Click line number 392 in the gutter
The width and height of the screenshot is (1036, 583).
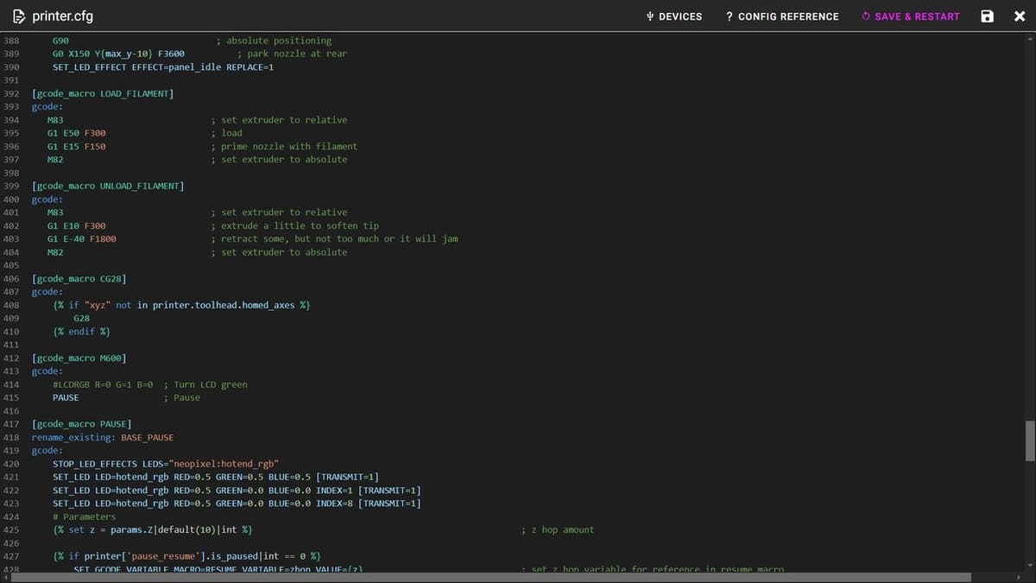click(11, 93)
